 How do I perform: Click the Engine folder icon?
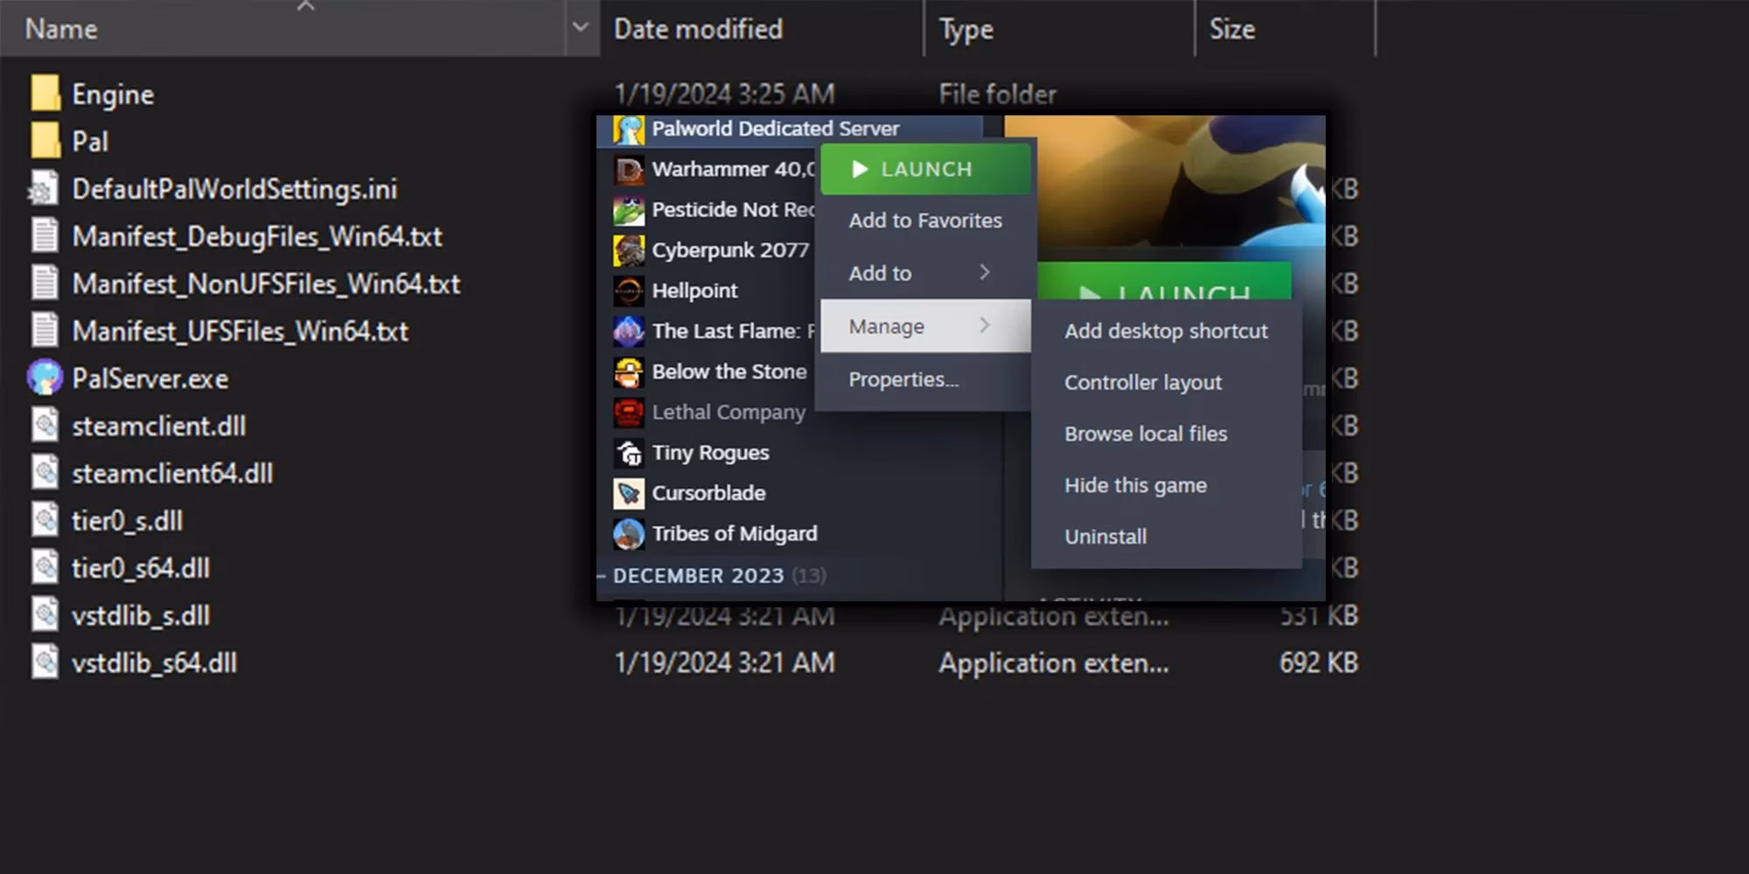(45, 93)
